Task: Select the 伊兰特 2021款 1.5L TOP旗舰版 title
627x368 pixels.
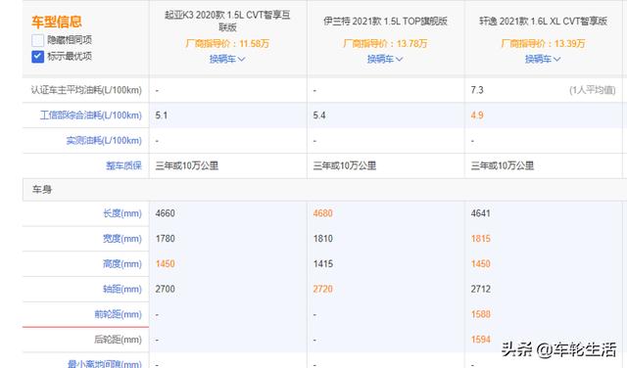Action: (x=385, y=22)
